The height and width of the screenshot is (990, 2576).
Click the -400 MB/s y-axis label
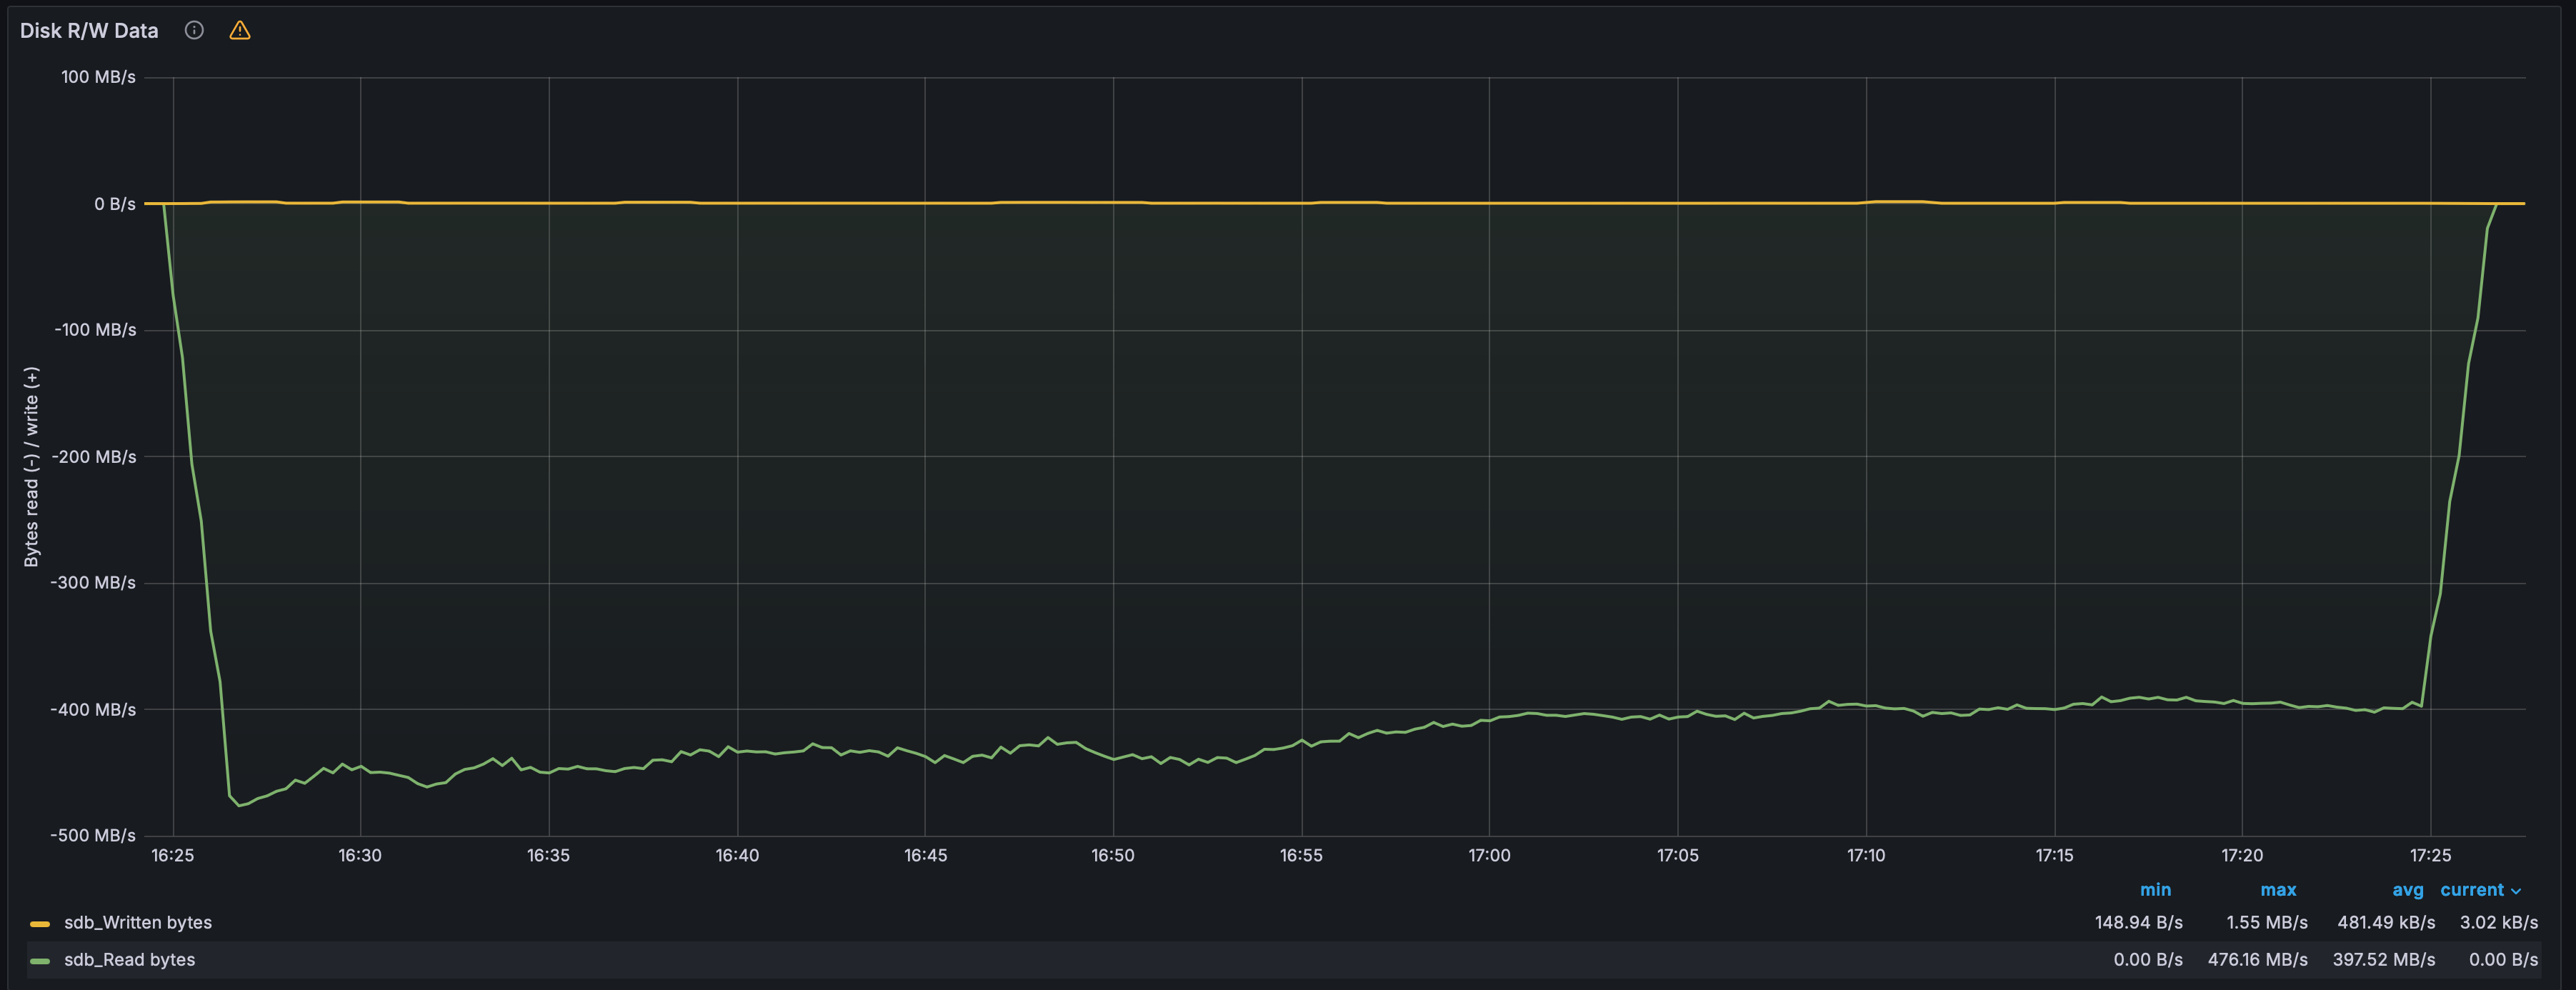(93, 709)
